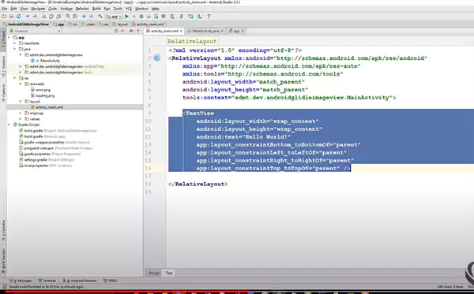Select build.gradle (Module: app) file
This screenshot has width=474, height=294.
click(x=43, y=136)
